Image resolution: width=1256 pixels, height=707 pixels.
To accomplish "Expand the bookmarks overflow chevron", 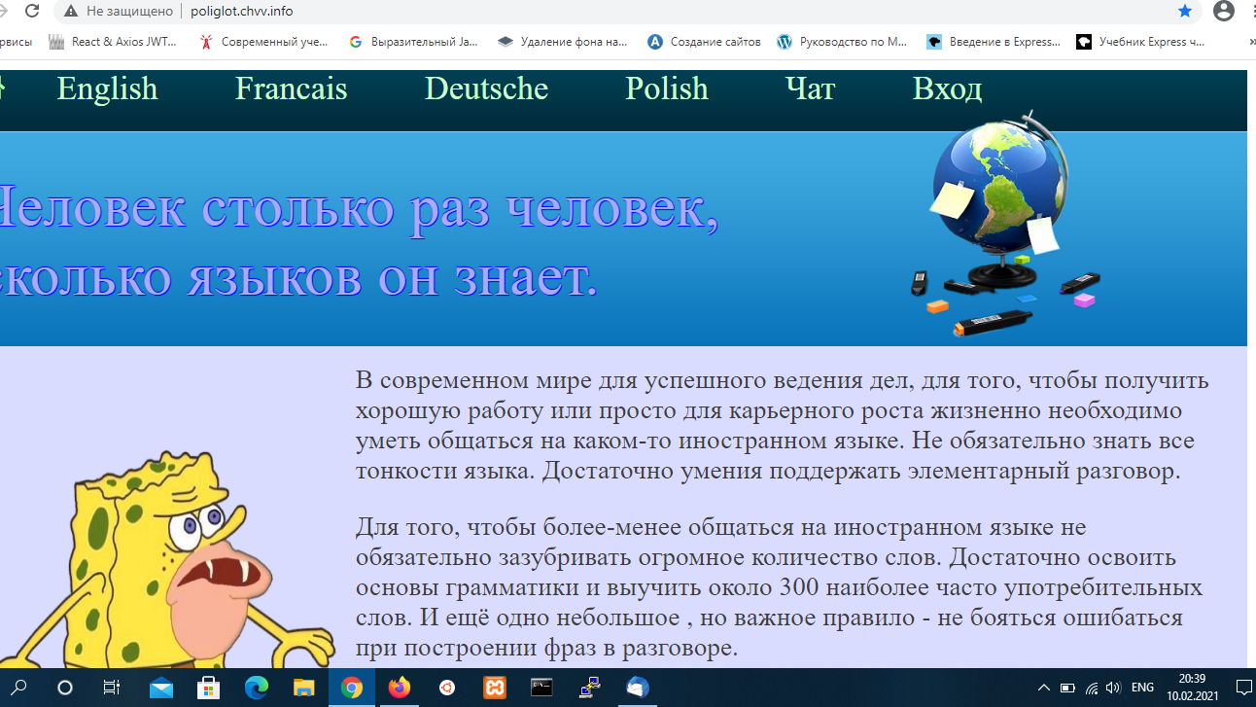I will [1250, 42].
